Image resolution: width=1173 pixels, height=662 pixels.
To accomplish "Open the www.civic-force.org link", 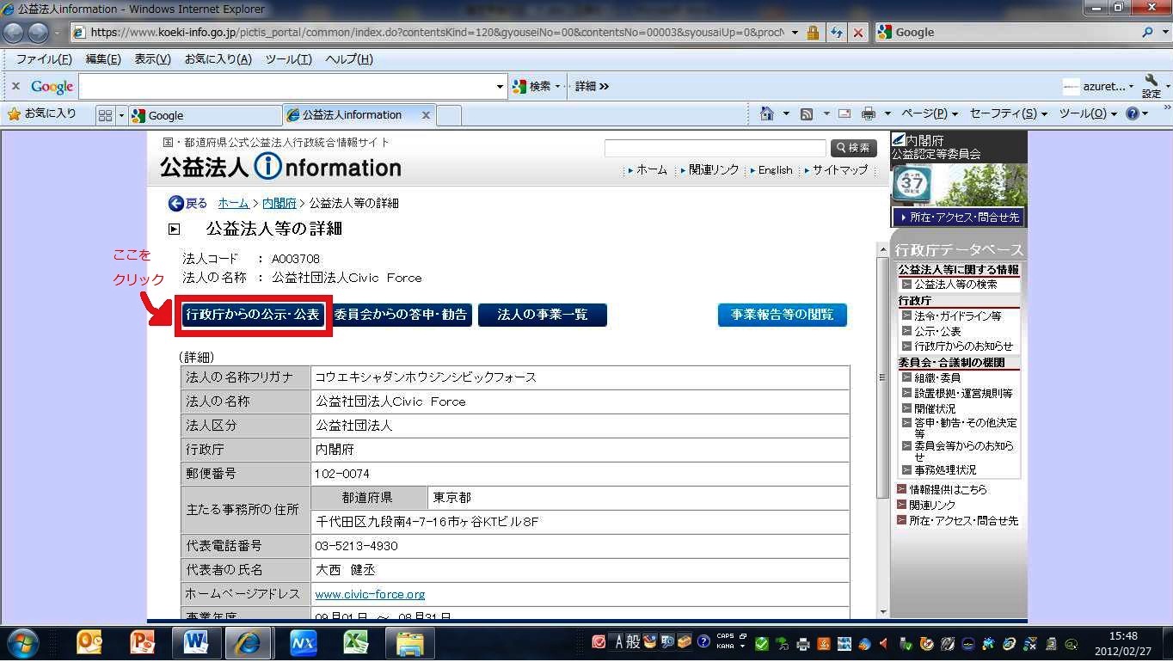I will pos(370,594).
